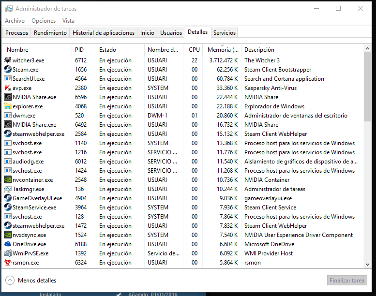Click svchost.exe icon with PID 1140
The width and height of the screenshot is (376, 296).
(x=8, y=143)
